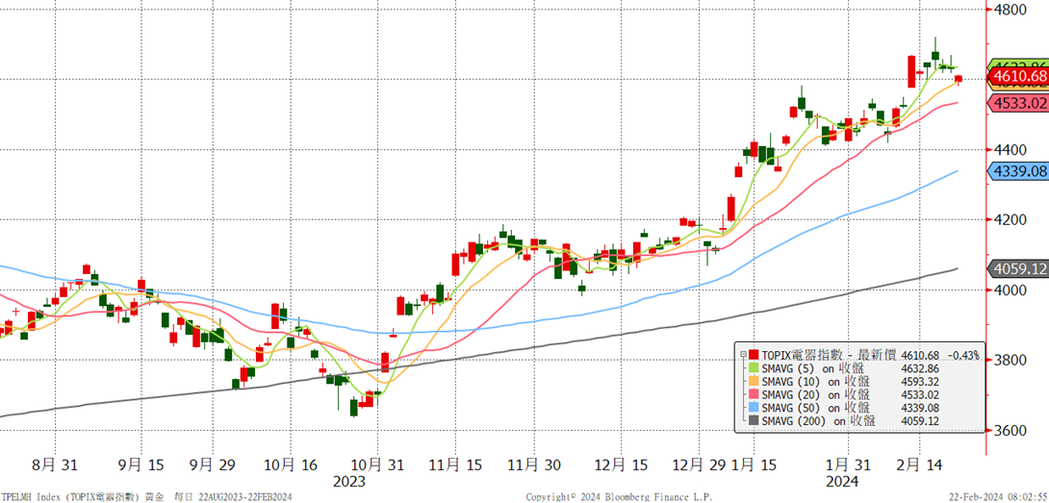Click the '10月 16' date axis label
This screenshot has width=1049, height=503.
291,465
